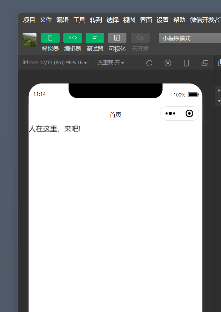Click the 11:14 time in status bar
The width and height of the screenshot is (221, 312).
39,94
